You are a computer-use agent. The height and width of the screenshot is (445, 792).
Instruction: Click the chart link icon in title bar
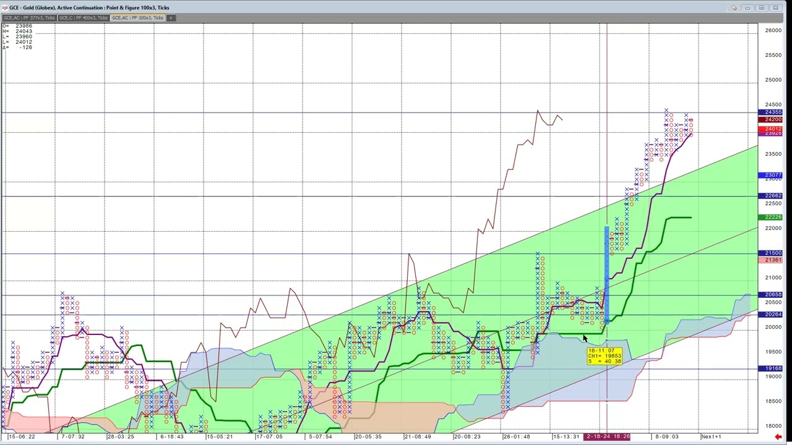click(734, 7)
